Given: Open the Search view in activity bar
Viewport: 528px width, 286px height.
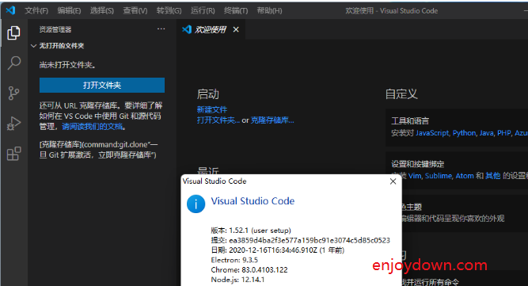Looking at the screenshot, I should coord(13,63).
